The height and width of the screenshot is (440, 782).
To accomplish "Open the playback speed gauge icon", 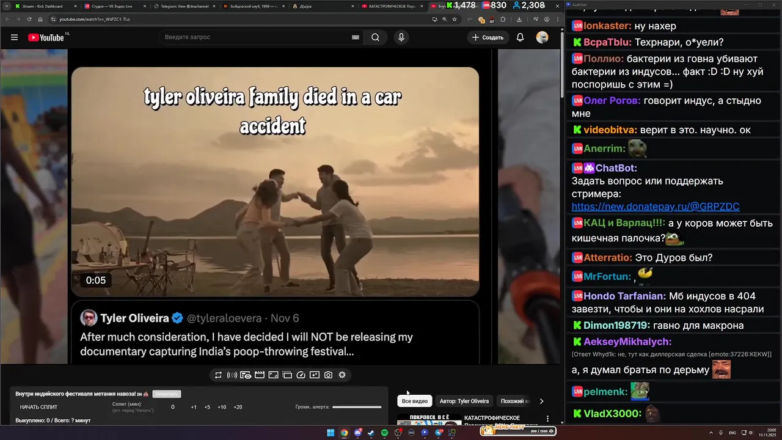I will tap(301, 375).
